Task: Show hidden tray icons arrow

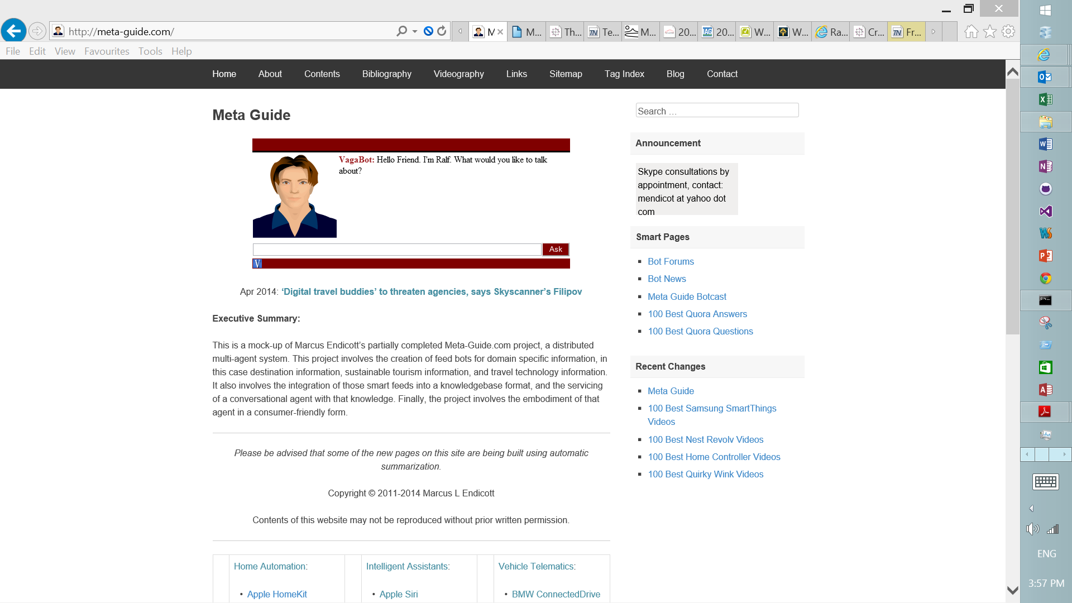Action: [1031, 509]
